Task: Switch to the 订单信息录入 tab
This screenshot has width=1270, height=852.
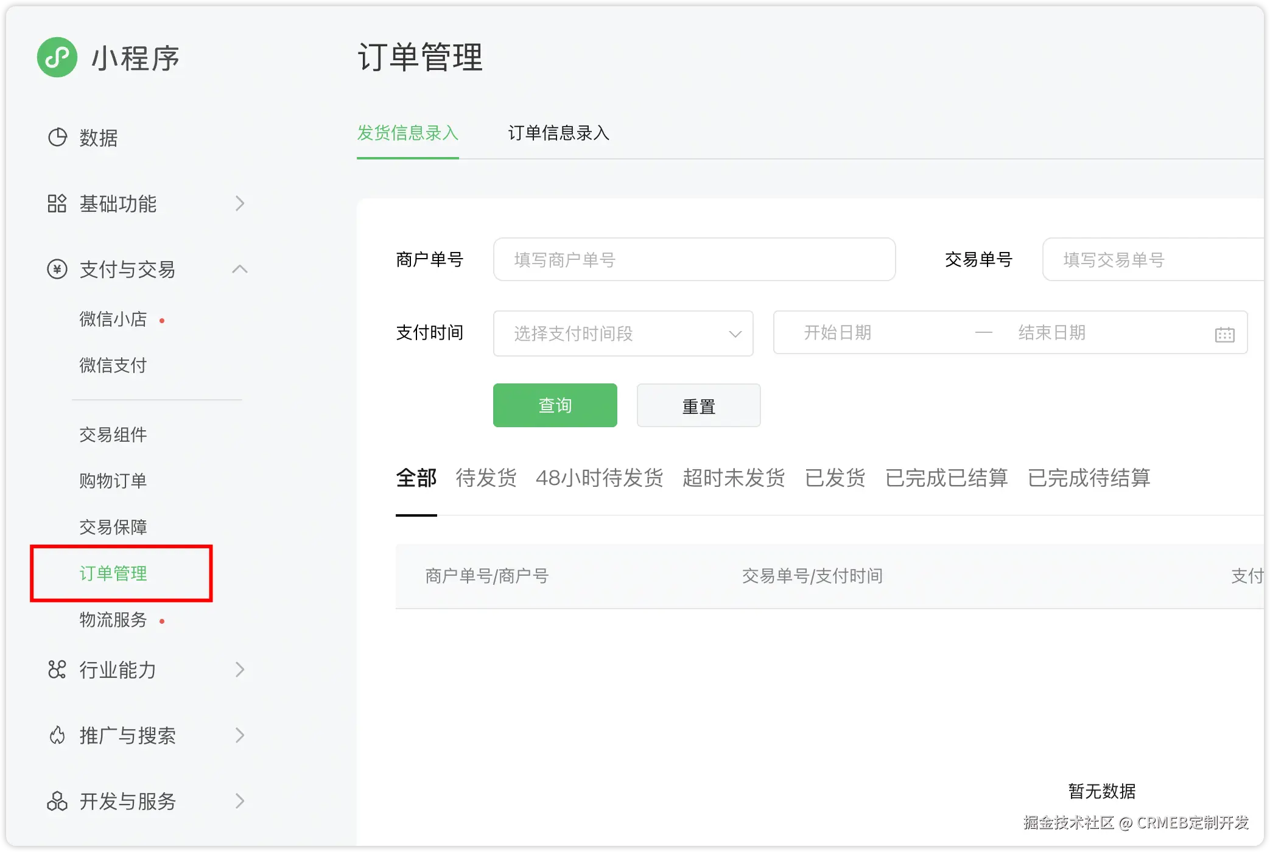Action: (x=558, y=133)
